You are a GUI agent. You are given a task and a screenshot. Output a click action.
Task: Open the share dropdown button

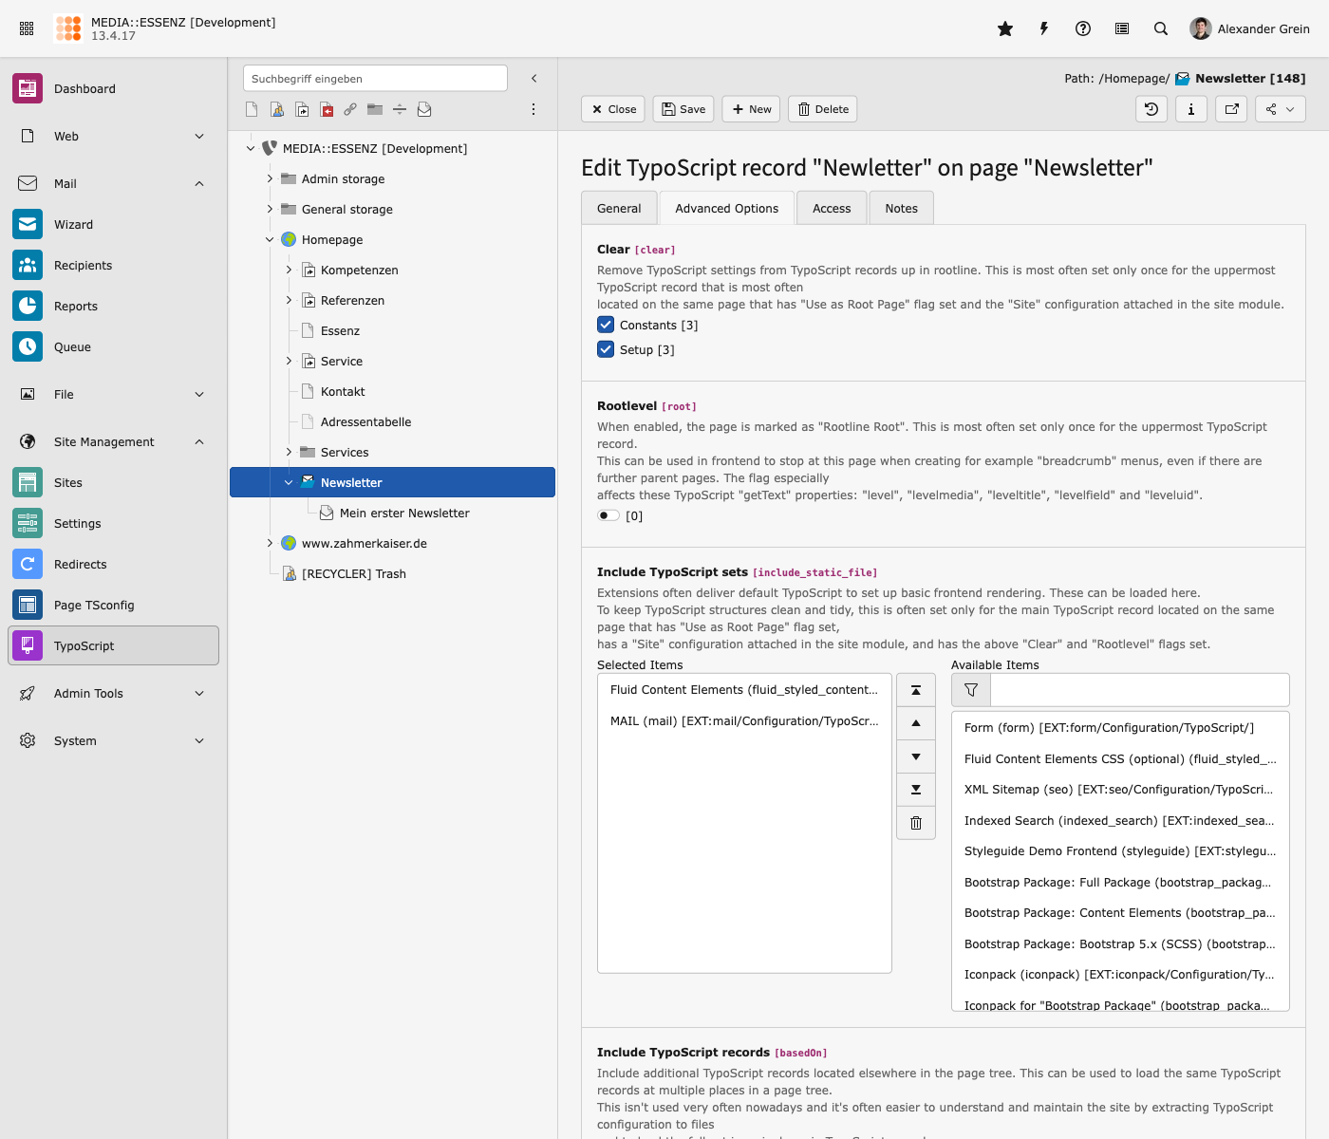[1281, 109]
